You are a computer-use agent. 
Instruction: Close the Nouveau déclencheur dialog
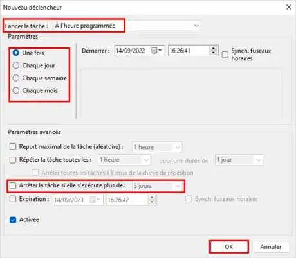[289, 7]
